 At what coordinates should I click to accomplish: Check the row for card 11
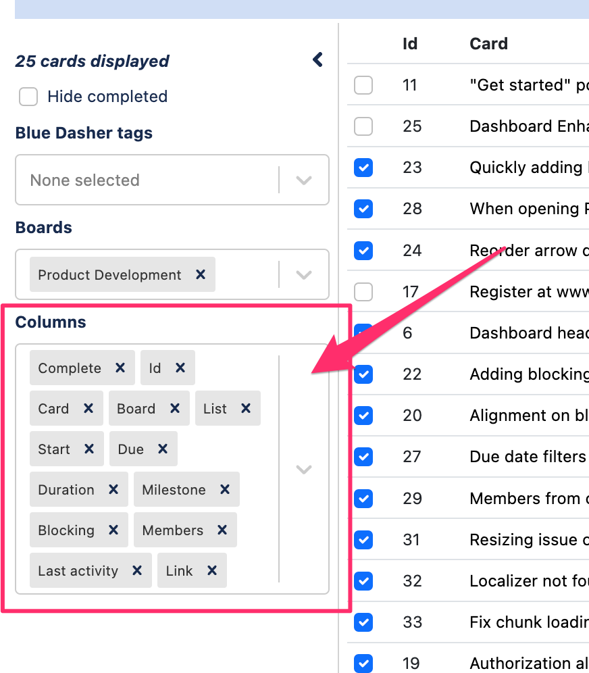tap(363, 85)
